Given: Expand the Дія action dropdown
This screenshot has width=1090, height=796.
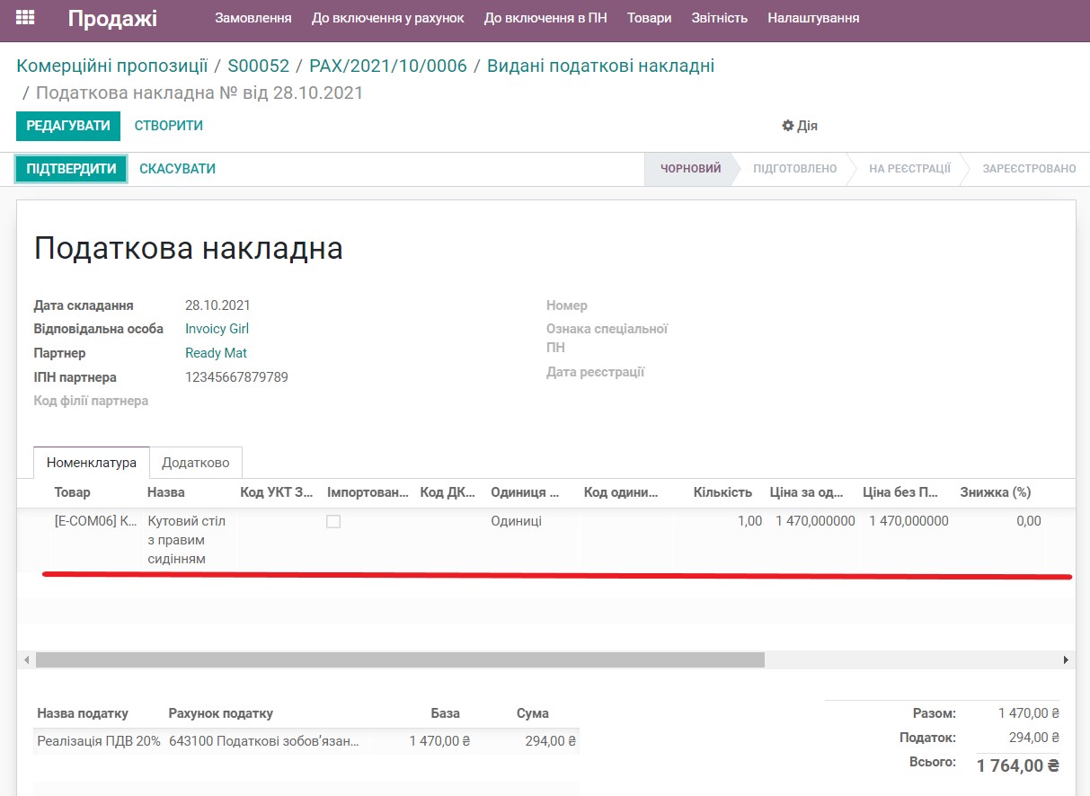Looking at the screenshot, I should (x=799, y=126).
